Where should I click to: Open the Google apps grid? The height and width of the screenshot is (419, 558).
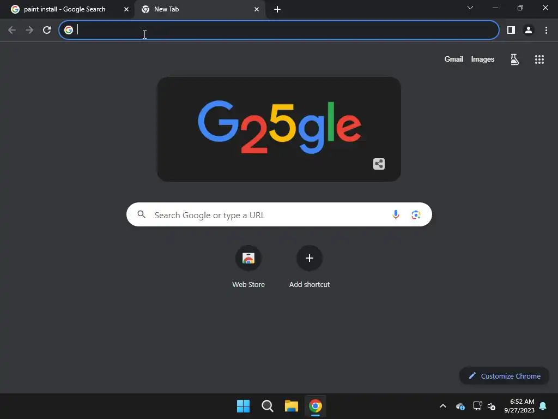click(x=539, y=59)
